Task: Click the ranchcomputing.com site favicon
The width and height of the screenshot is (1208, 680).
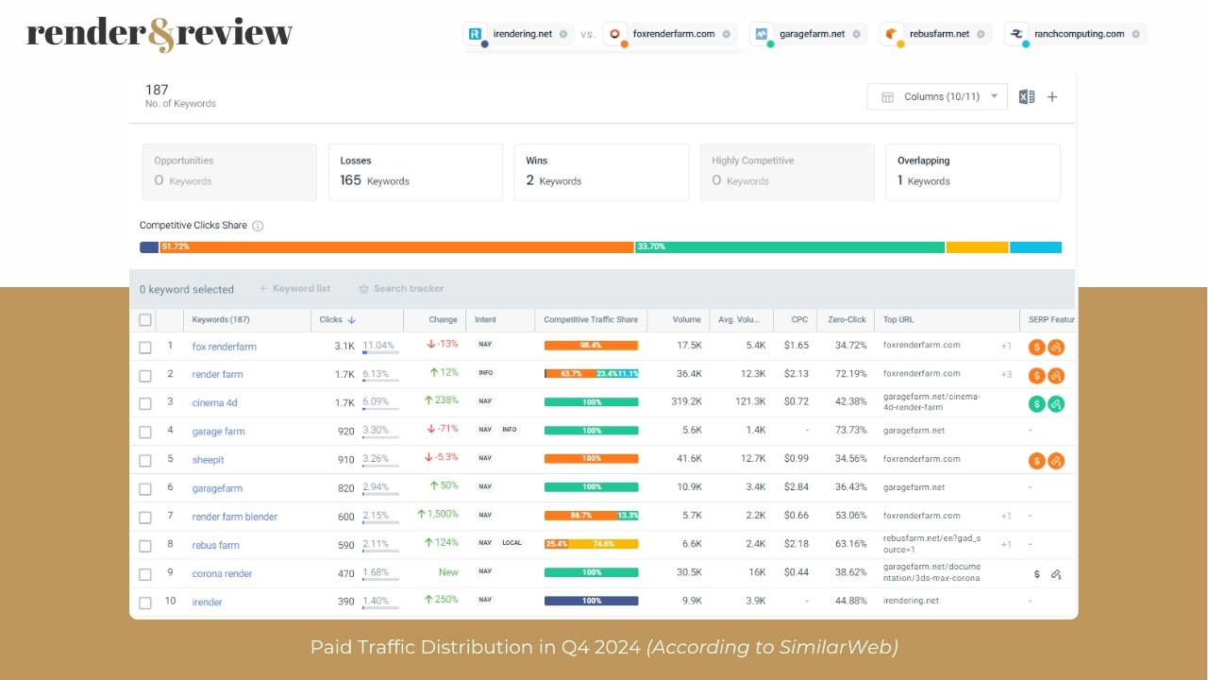Action: (x=1017, y=34)
